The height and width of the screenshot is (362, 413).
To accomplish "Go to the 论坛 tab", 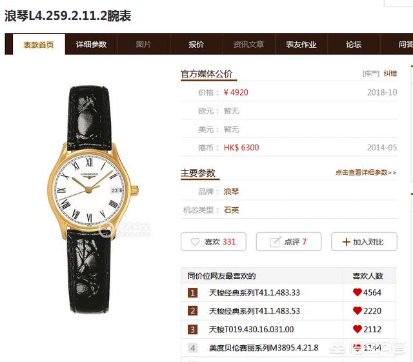I will pos(354,45).
